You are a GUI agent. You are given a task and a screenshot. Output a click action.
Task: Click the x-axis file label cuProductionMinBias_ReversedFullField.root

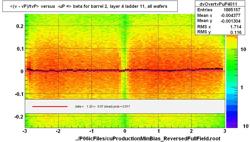tap(147, 138)
